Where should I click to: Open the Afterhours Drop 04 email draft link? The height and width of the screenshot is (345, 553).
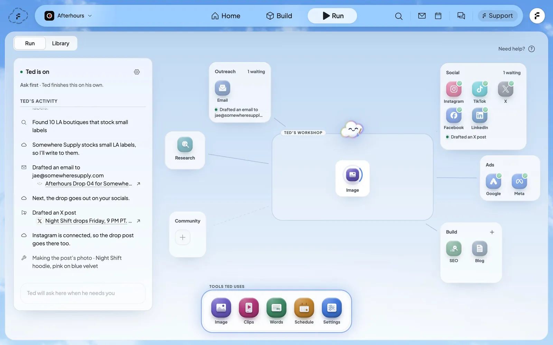point(89,184)
